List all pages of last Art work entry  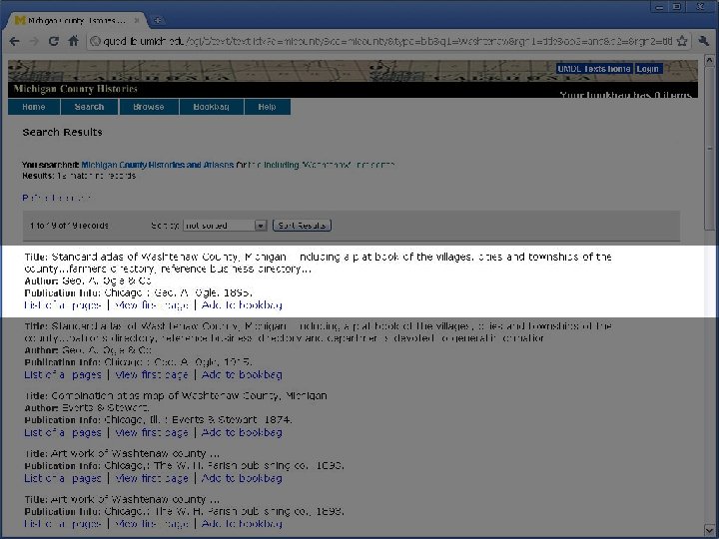tap(63, 524)
